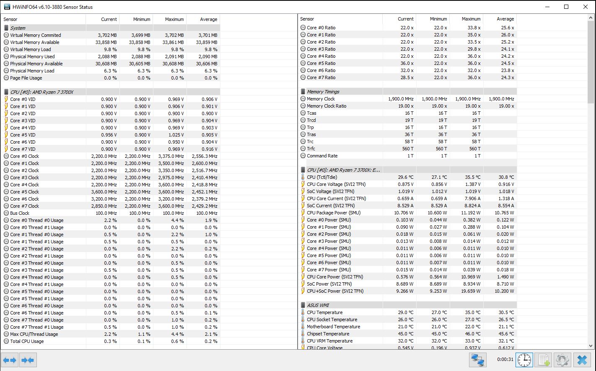Click the right pane vertical scrollbar down arrow
The image size is (596, 371).
coord(591,346)
